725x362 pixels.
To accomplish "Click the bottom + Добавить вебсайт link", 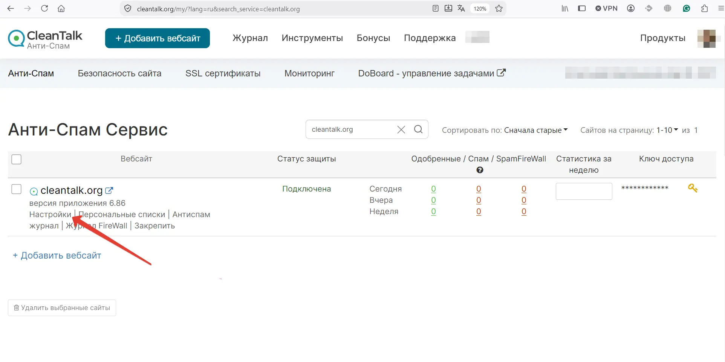I will coord(57,256).
